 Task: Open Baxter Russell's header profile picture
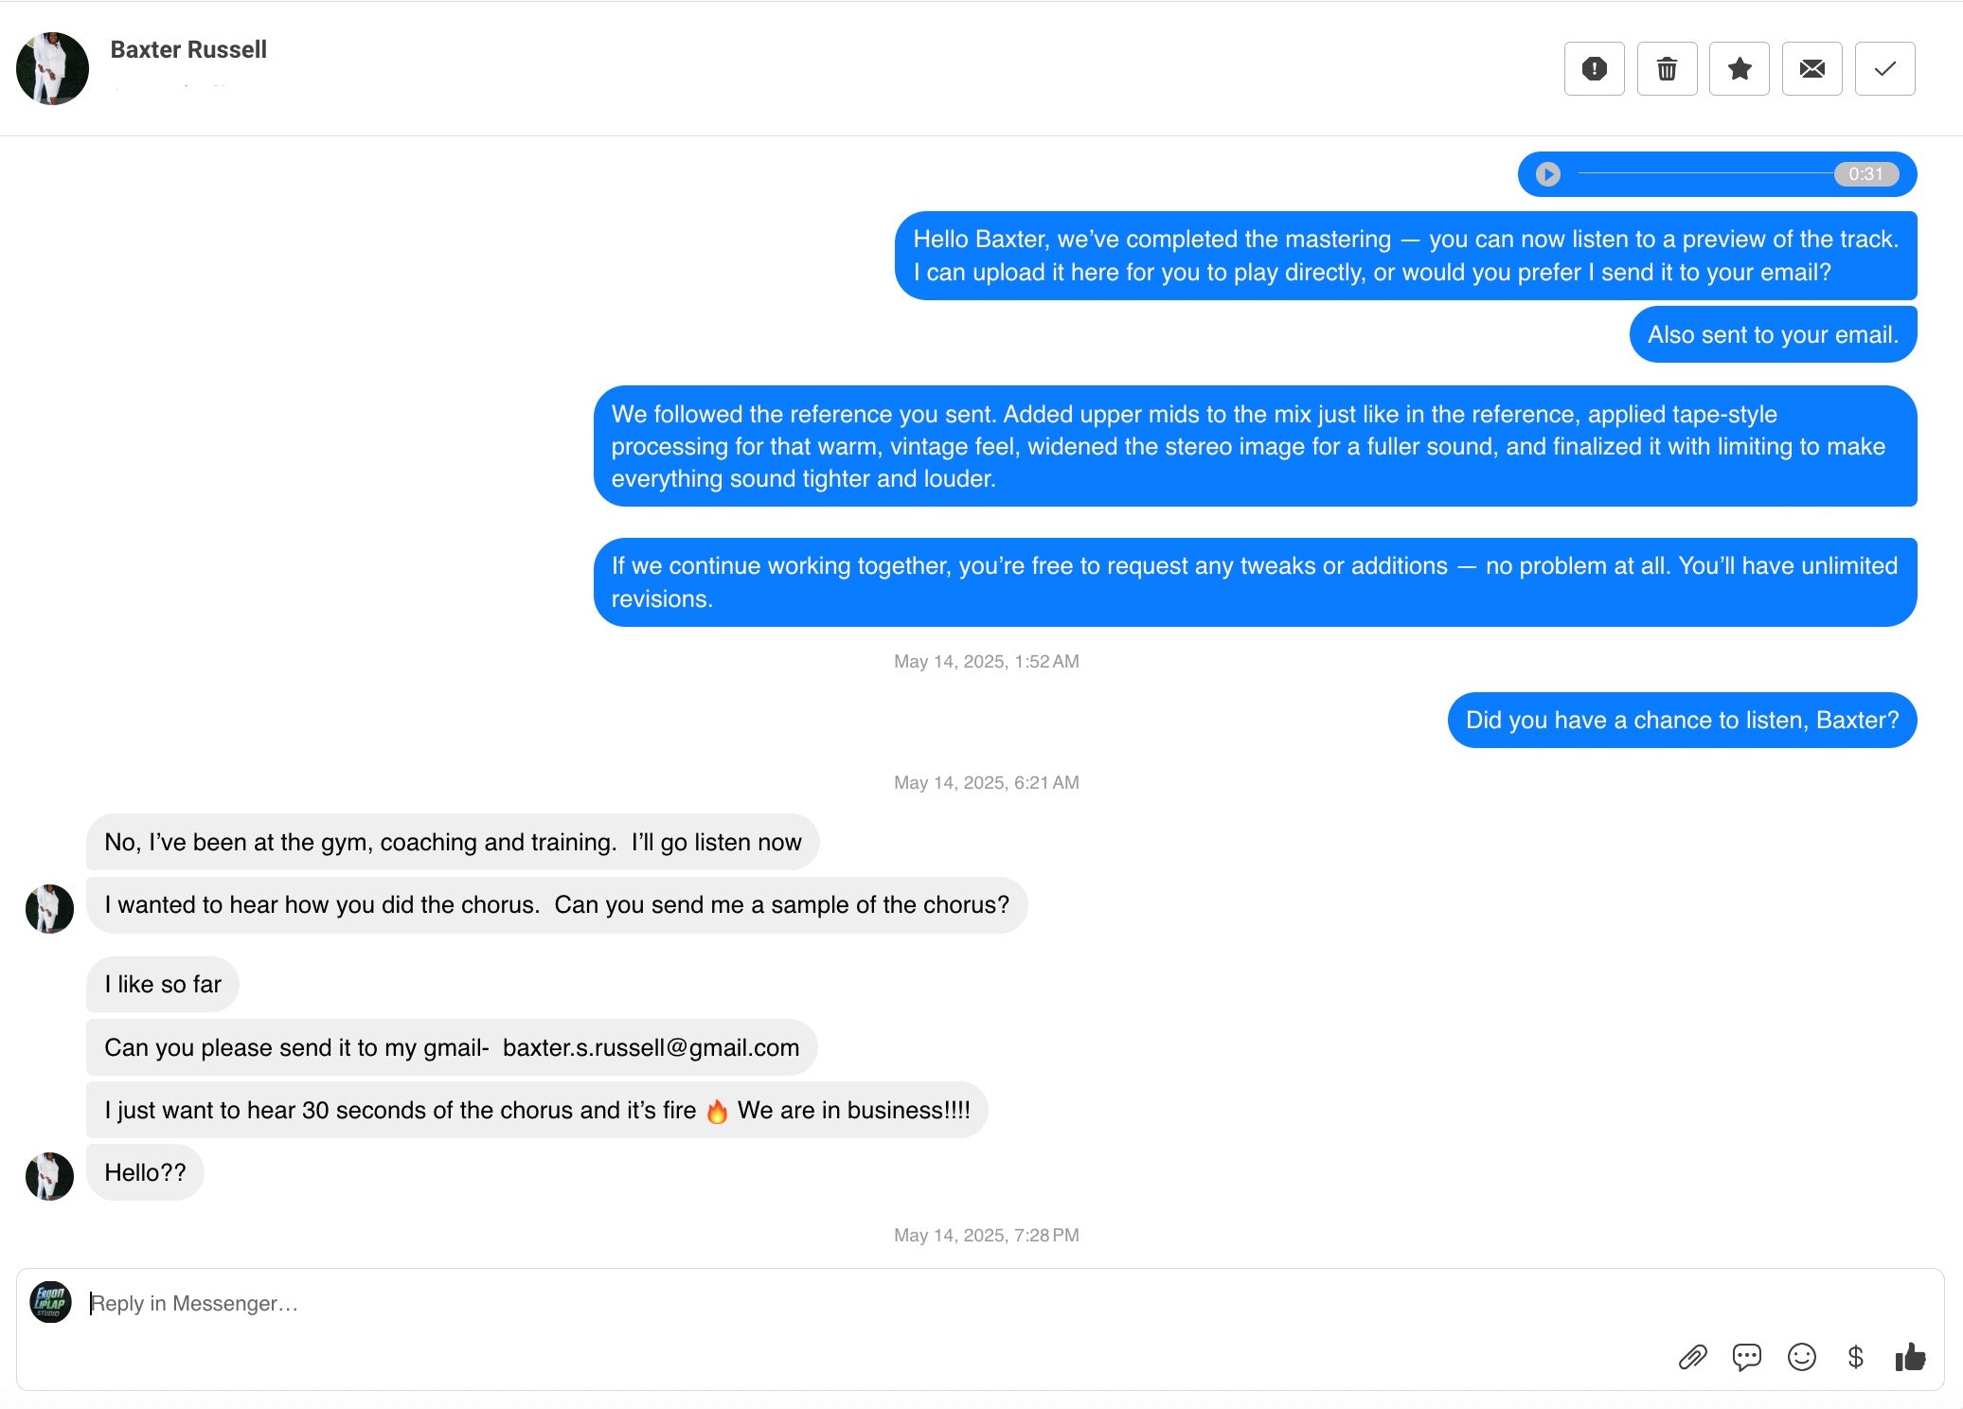52,68
